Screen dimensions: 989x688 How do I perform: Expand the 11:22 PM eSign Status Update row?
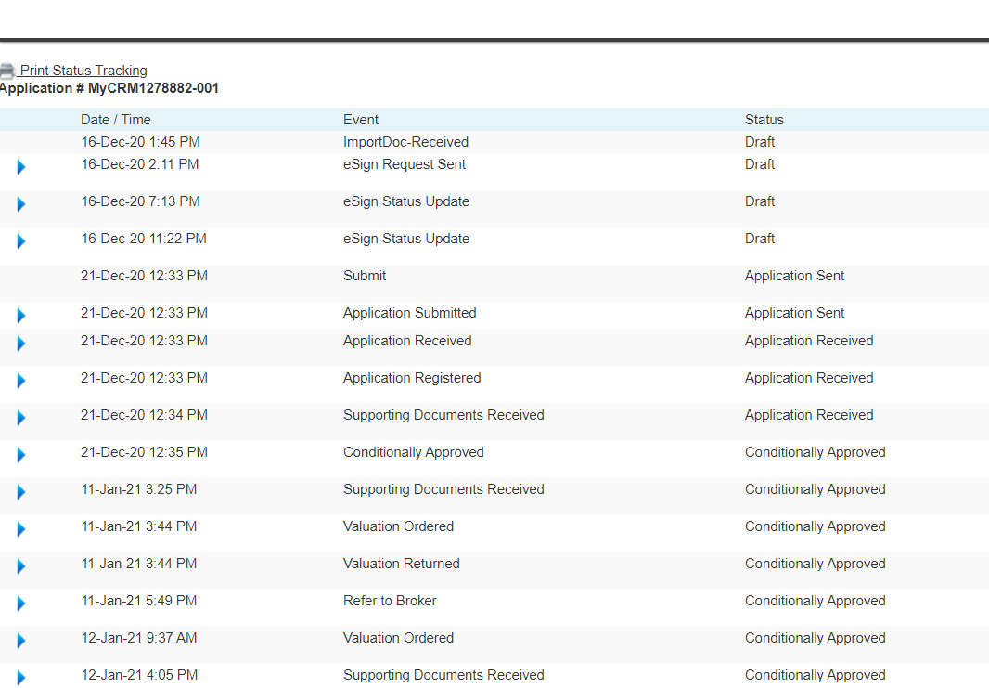(19, 241)
